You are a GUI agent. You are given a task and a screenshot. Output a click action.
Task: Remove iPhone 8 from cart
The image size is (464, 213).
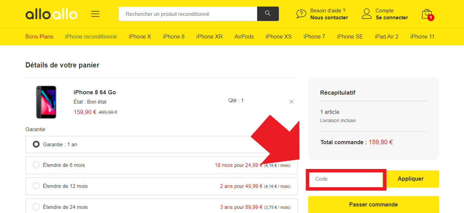tap(291, 102)
